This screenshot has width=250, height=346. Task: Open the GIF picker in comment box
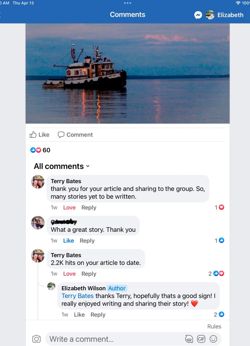pyautogui.click(x=201, y=339)
